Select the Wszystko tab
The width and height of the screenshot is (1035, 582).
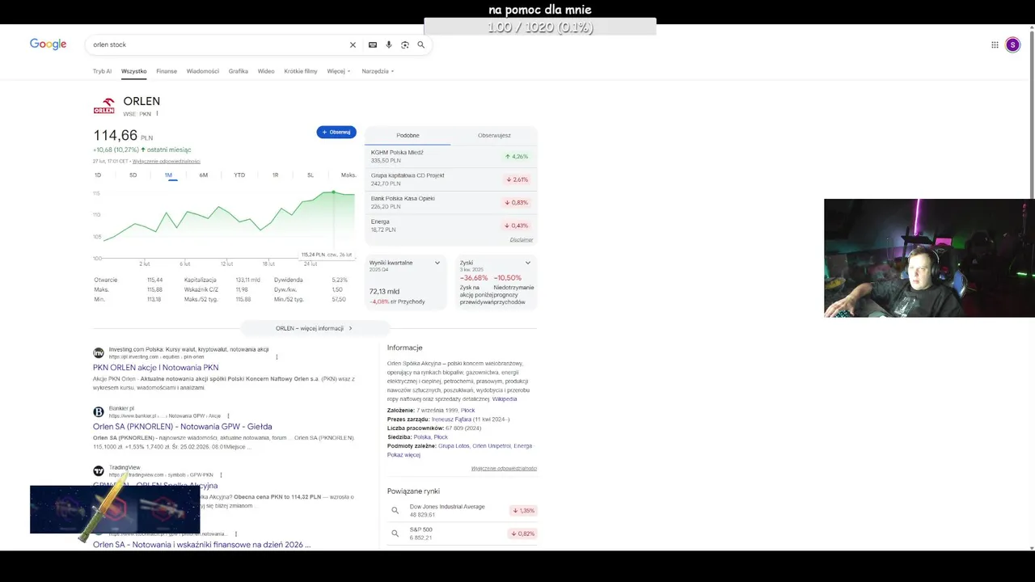tap(134, 71)
